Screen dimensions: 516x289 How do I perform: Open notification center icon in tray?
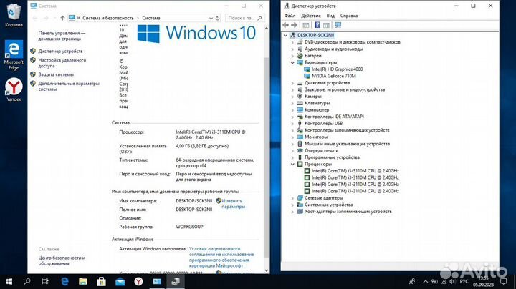click(503, 281)
